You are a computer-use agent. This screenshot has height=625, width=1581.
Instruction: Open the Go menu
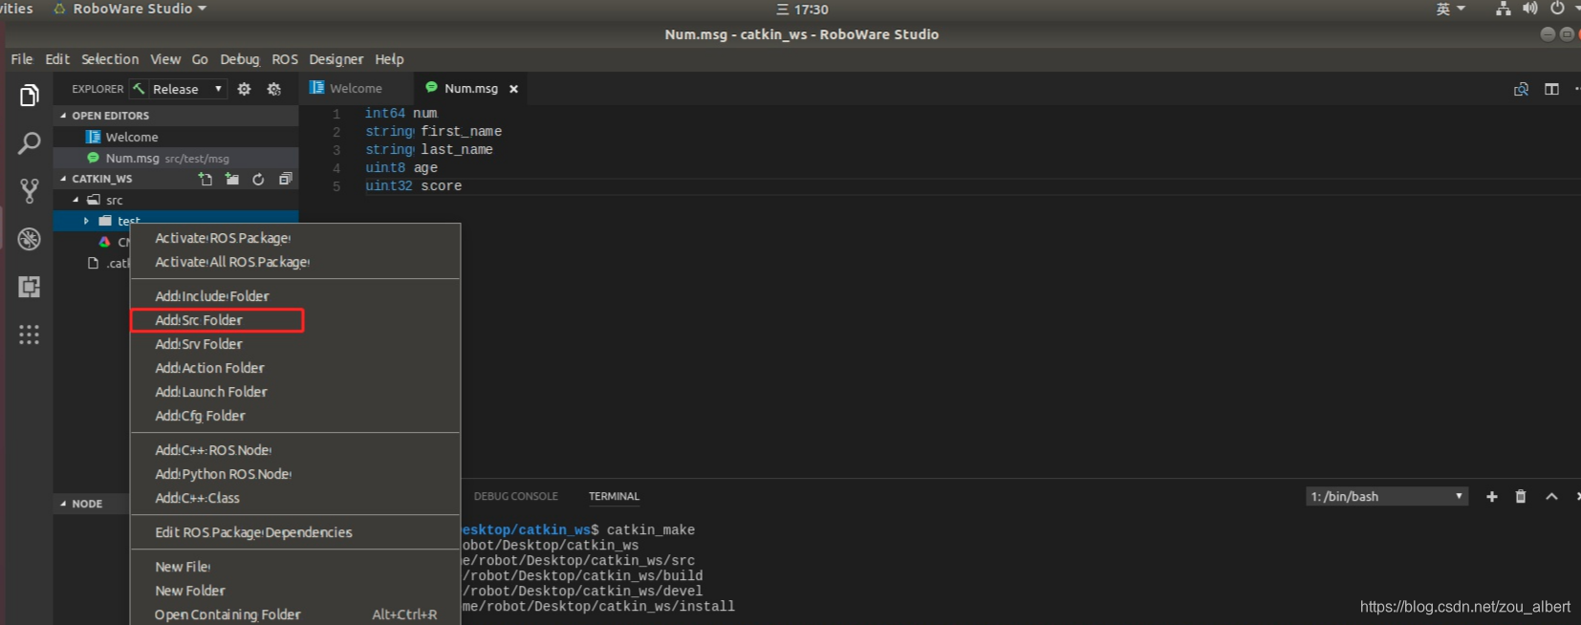(x=200, y=59)
